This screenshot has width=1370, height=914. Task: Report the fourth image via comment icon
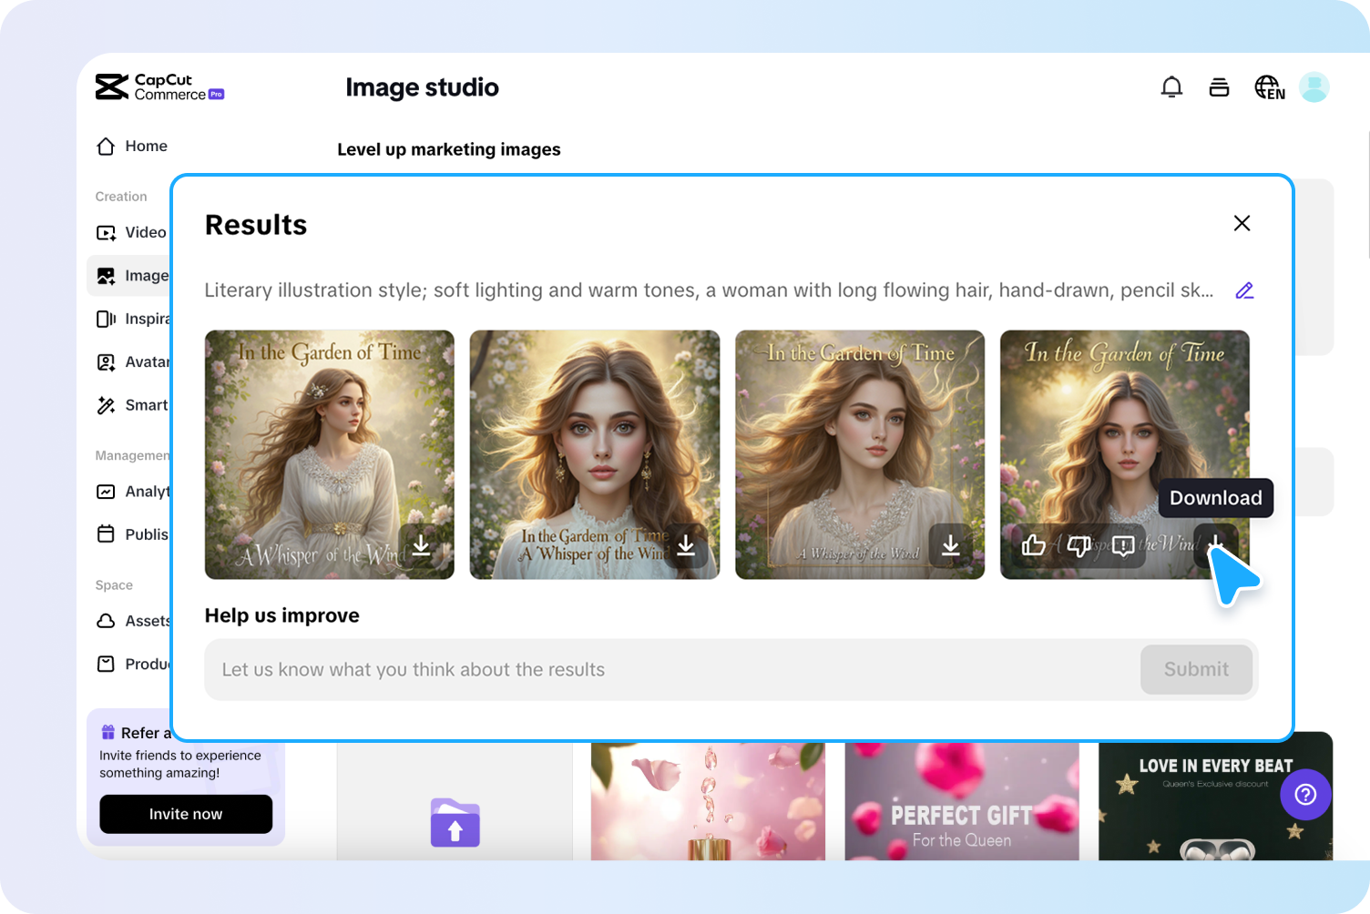[x=1122, y=545]
